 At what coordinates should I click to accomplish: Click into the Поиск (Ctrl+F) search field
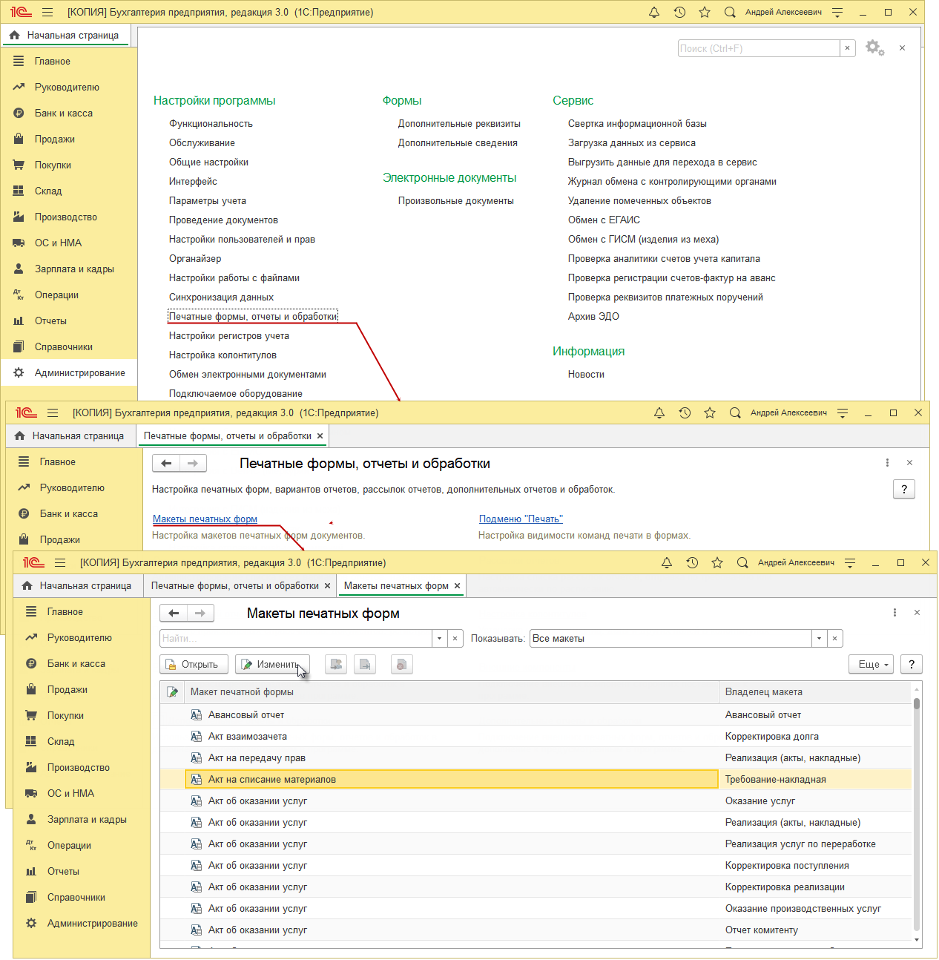pyautogui.click(x=759, y=48)
